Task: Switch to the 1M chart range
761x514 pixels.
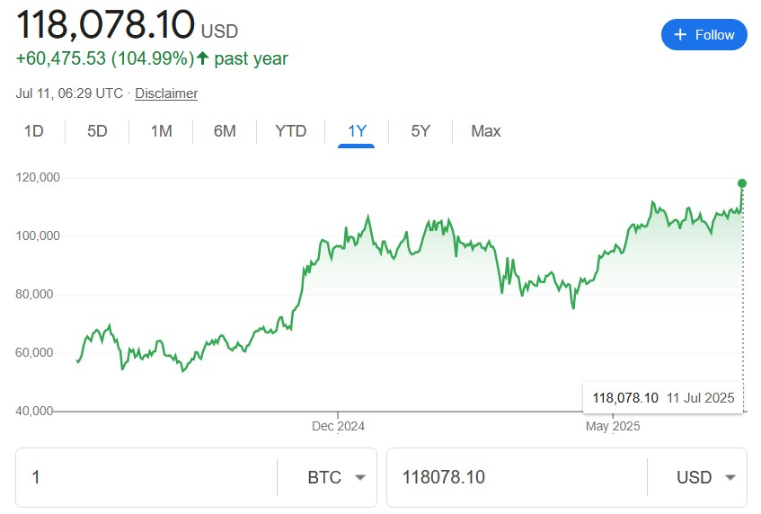Action: [x=161, y=131]
